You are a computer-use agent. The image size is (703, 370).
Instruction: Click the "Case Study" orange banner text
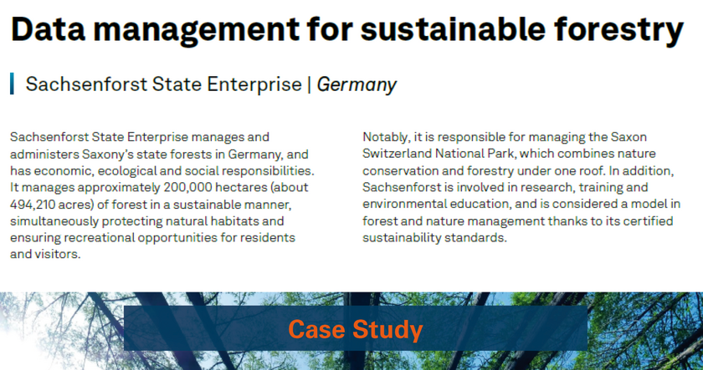click(x=355, y=330)
